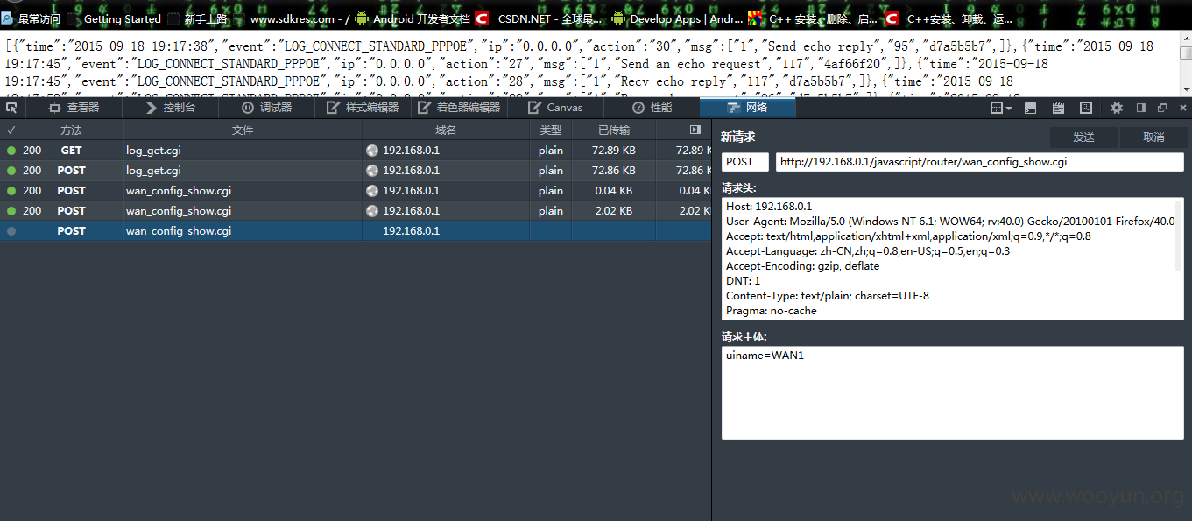Switch to the 控制台 console tab
This screenshot has width=1192, height=521.
click(170, 108)
